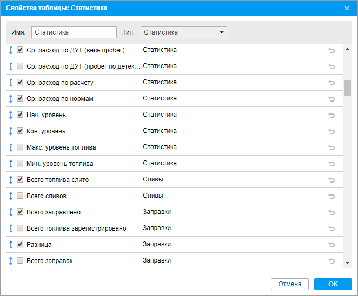Click the Сливы label in Всего сливов row

tap(153, 196)
